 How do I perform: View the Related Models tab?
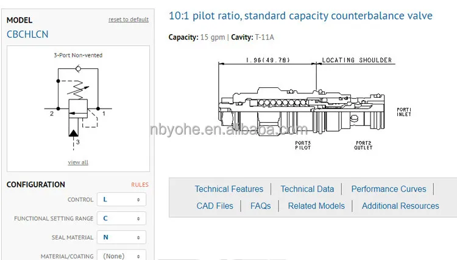click(316, 206)
